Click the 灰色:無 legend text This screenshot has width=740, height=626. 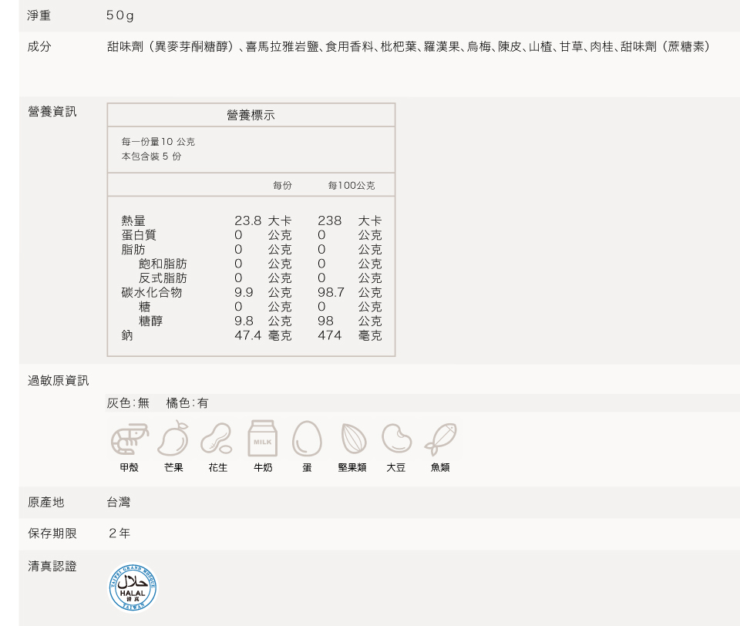pos(128,403)
